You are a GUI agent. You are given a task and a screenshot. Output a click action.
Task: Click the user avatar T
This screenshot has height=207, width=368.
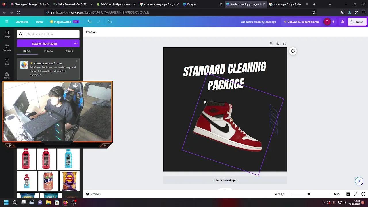coord(327,22)
